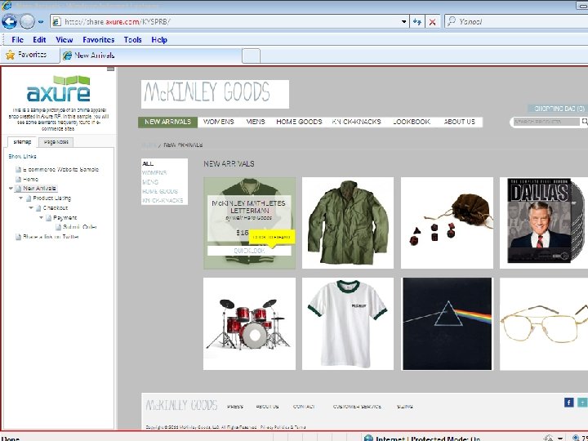This screenshot has width=588, height=441.
Task: Open the red drum kit product
Action: tap(249, 323)
